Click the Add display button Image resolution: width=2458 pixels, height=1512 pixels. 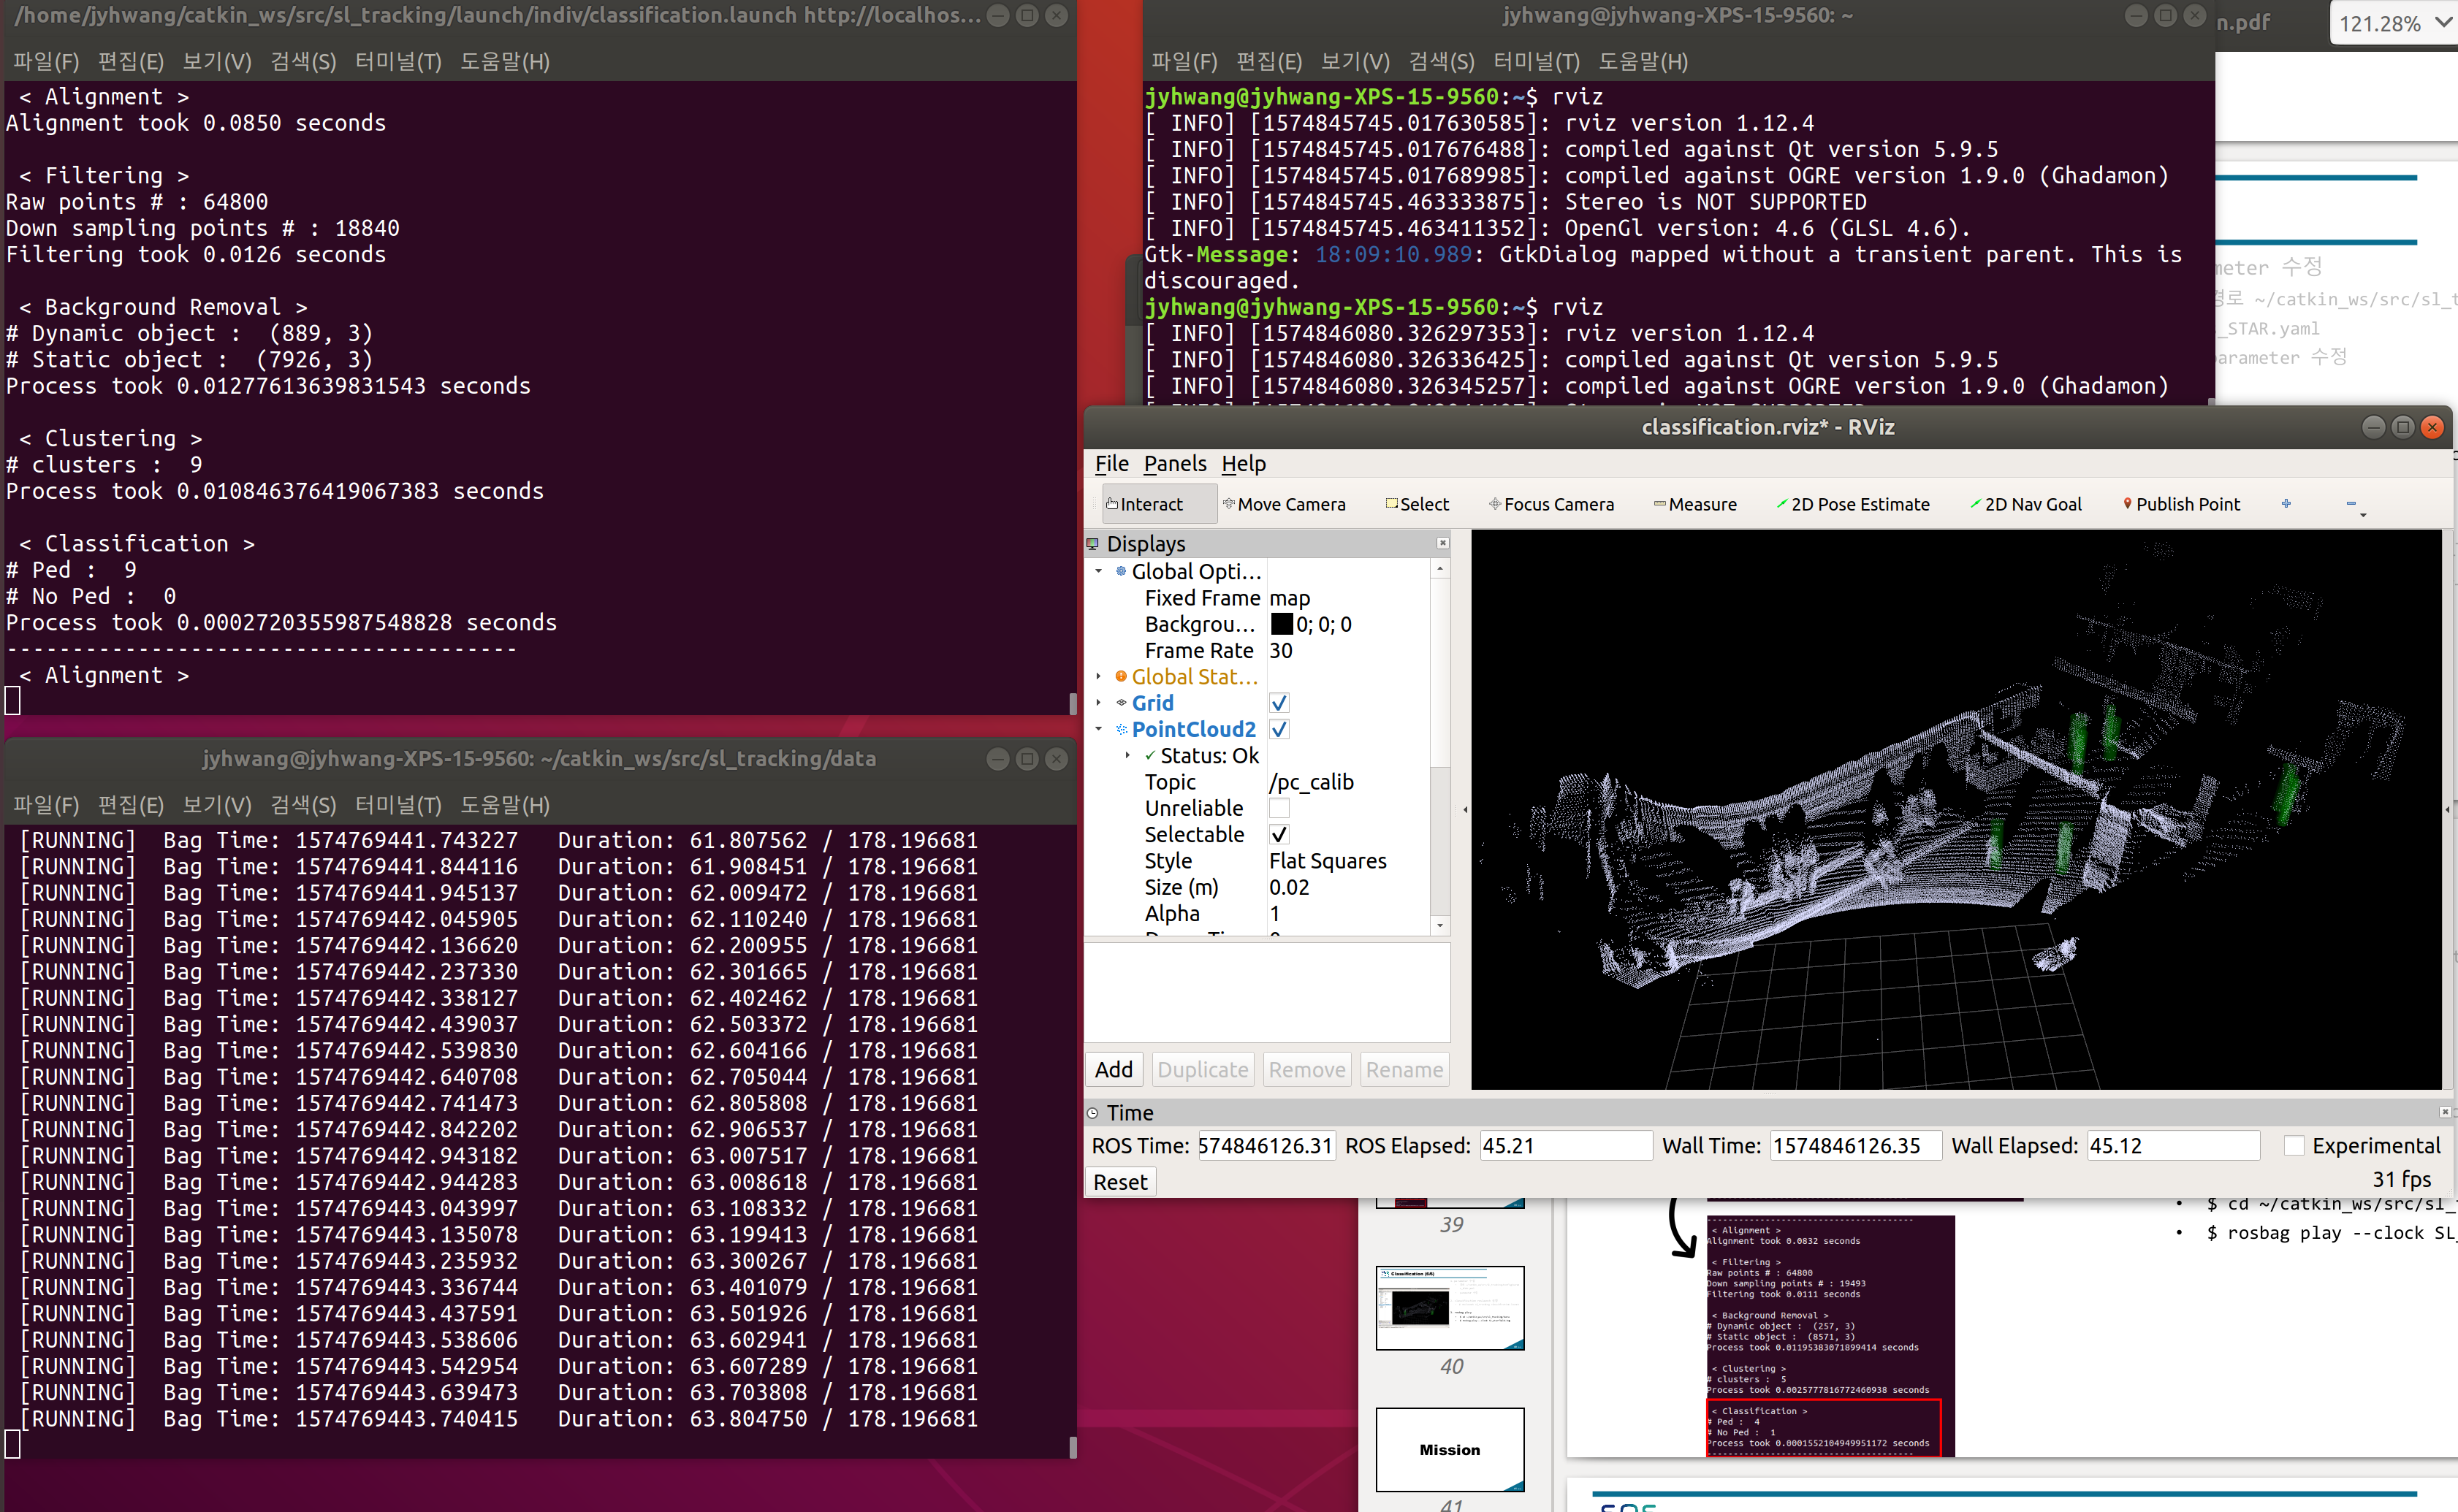[1114, 1070]
